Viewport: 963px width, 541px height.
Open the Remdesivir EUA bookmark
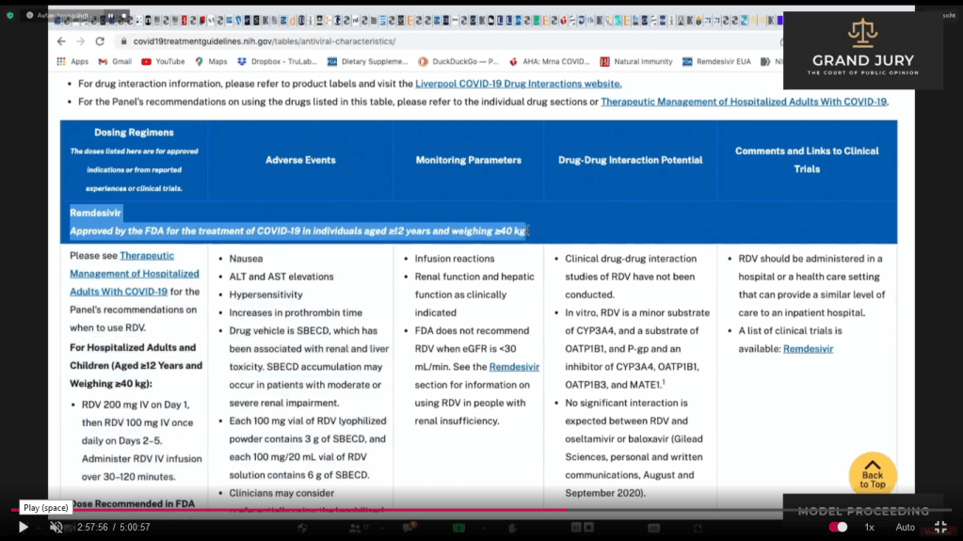[x=716, y=62]
